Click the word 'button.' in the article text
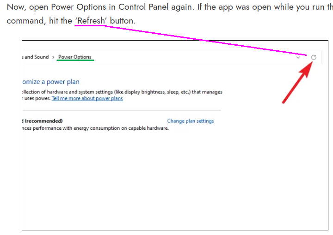The height and width of the screenshot is (235, 333). coord(123,21)
